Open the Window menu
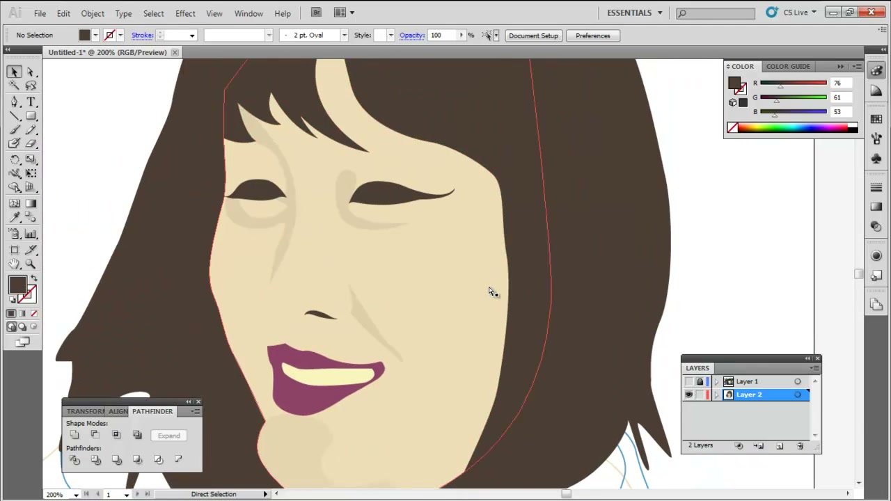 tap(249, 13)
